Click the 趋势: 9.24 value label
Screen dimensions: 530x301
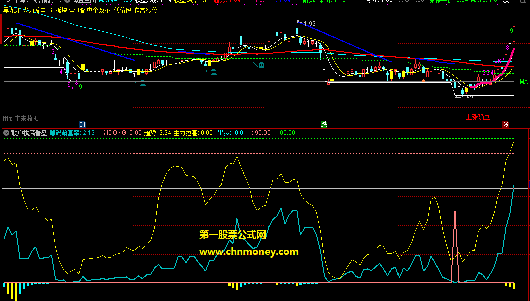[x=158, y=133]
